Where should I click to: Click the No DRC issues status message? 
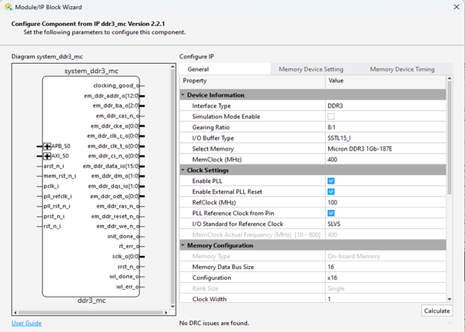[214, 323]
